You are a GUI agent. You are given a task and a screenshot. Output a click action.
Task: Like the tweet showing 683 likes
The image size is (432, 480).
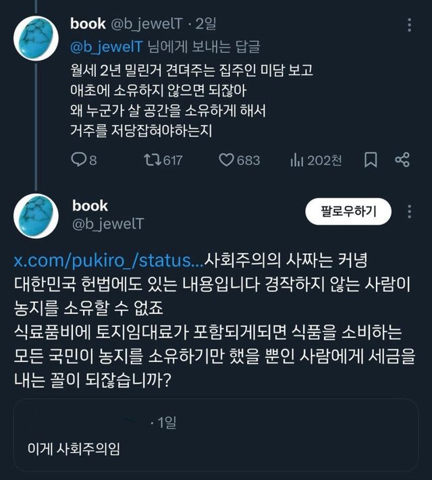[x=228, y=160]
